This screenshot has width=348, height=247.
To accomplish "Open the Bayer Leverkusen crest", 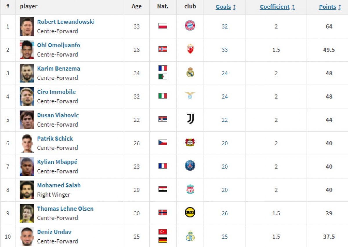I will pyautogui.click(x=190, y=142).
